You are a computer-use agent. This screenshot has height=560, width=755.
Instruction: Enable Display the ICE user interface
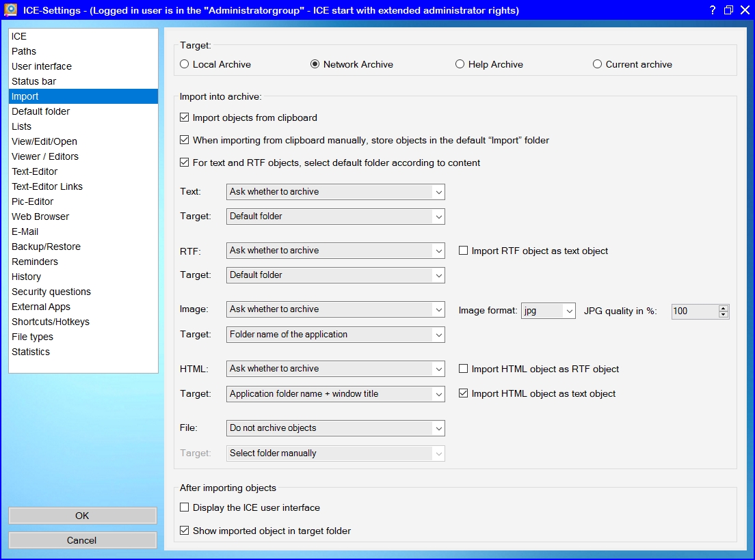[x=185, y=507]
